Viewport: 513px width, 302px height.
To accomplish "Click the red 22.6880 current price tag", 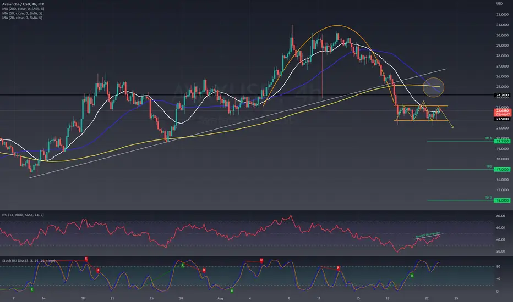I will 502,113.
